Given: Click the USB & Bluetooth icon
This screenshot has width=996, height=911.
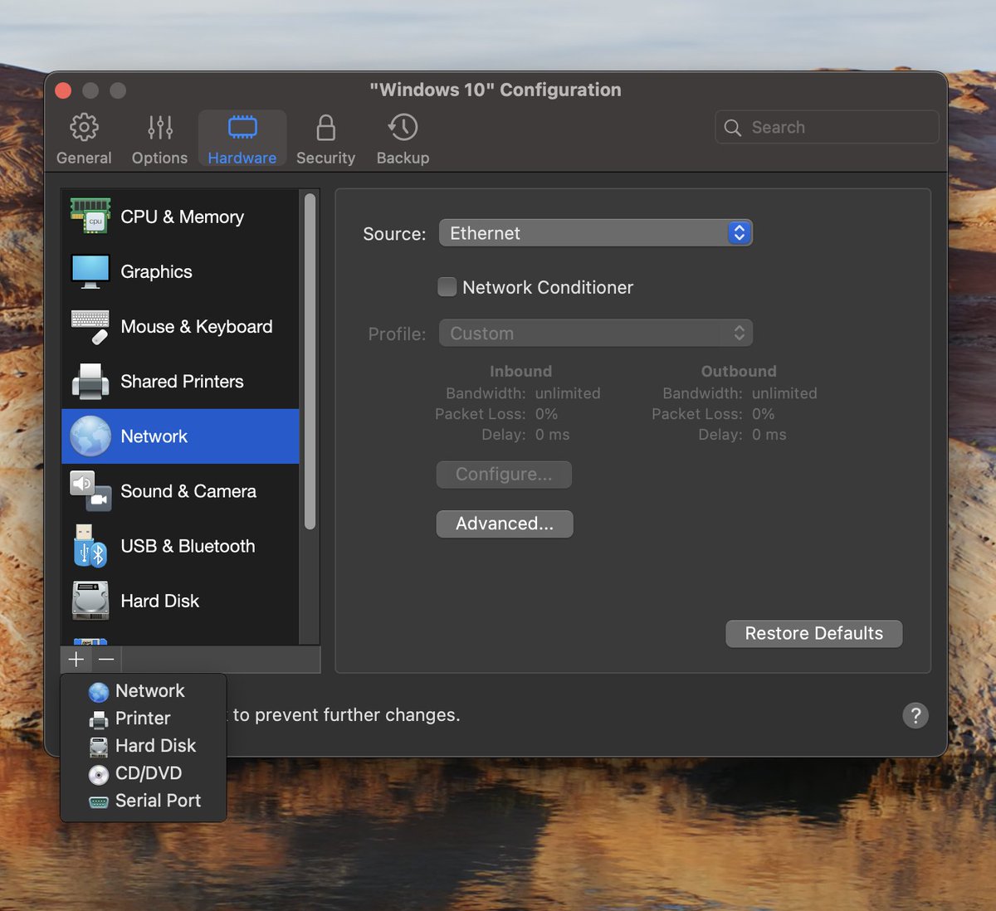Looking at the screenshot, I should click(x=90, y=546).
